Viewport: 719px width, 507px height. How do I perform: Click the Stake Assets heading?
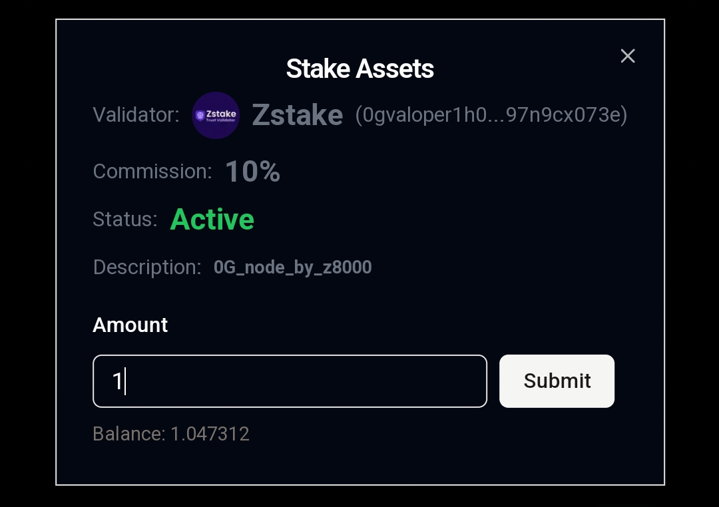[x=360, y=69]
